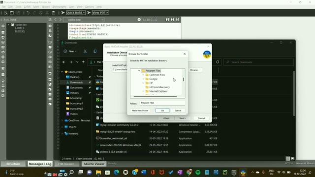Run View PDF with the arrow button
Viewport: 315px width, 177px height.
89,13
